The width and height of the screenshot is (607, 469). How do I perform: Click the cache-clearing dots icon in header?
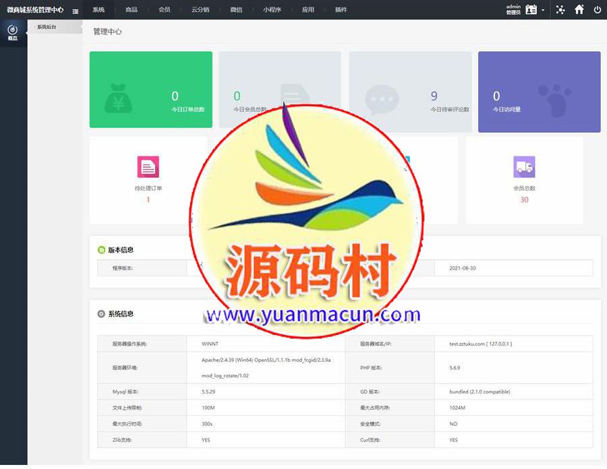[560, 9]
